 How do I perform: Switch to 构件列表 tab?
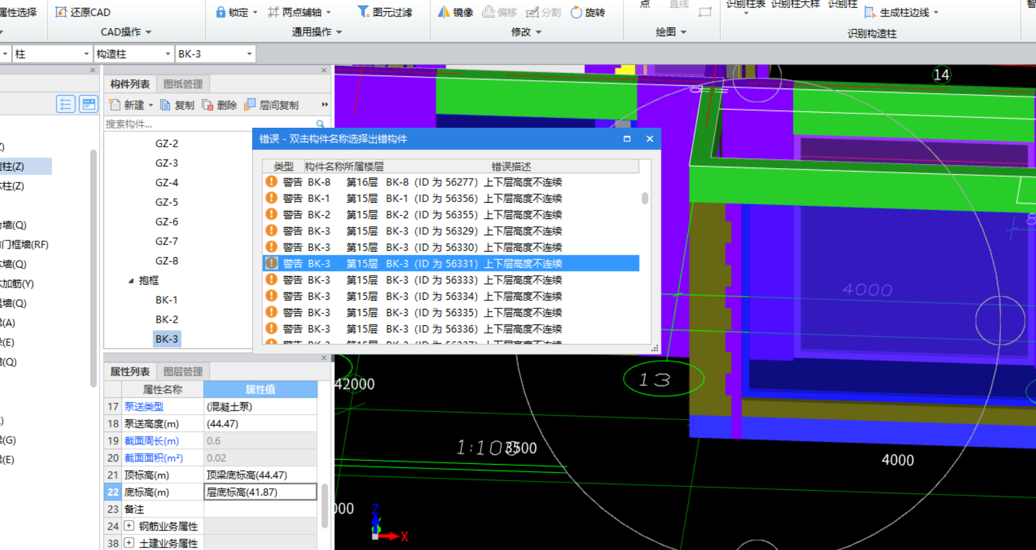[x=130, y=84]
